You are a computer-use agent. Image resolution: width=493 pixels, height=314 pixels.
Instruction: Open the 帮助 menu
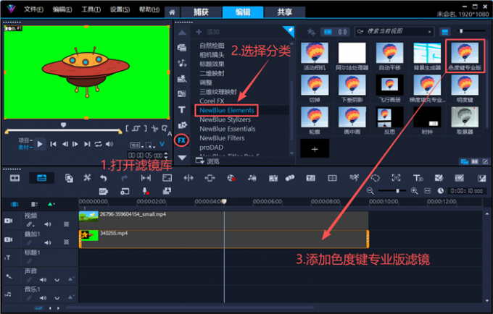[149, 9]
